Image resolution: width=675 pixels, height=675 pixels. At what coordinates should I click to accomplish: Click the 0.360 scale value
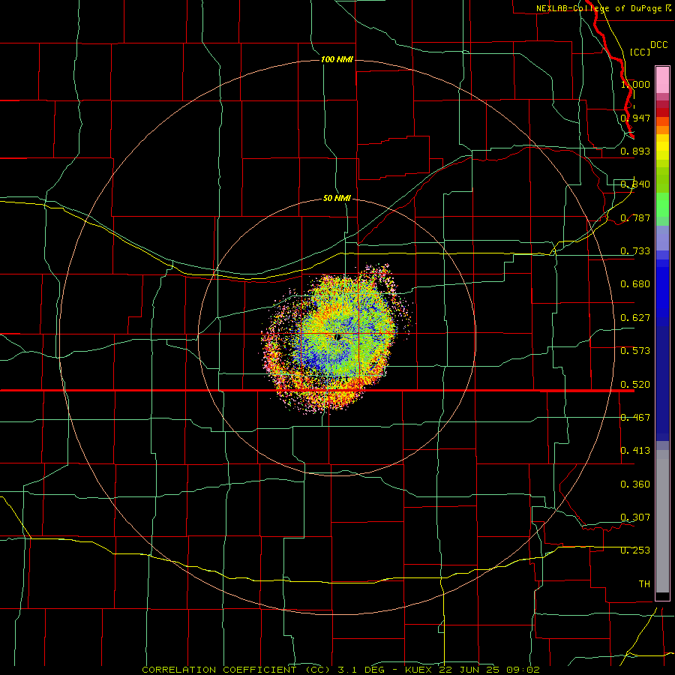pos(635,484)
